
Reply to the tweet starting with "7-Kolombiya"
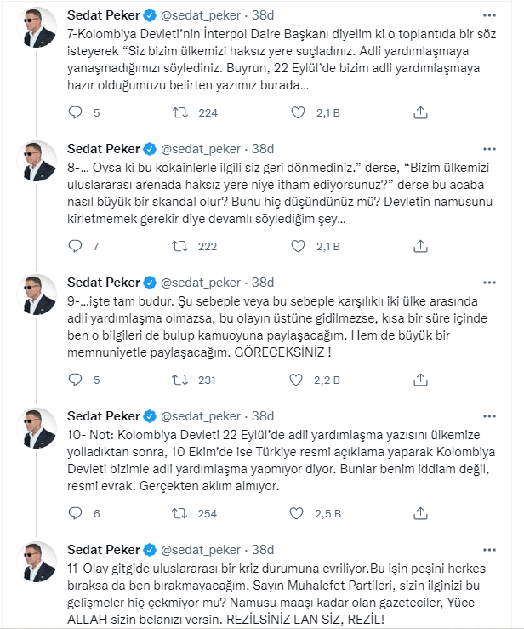76,112
